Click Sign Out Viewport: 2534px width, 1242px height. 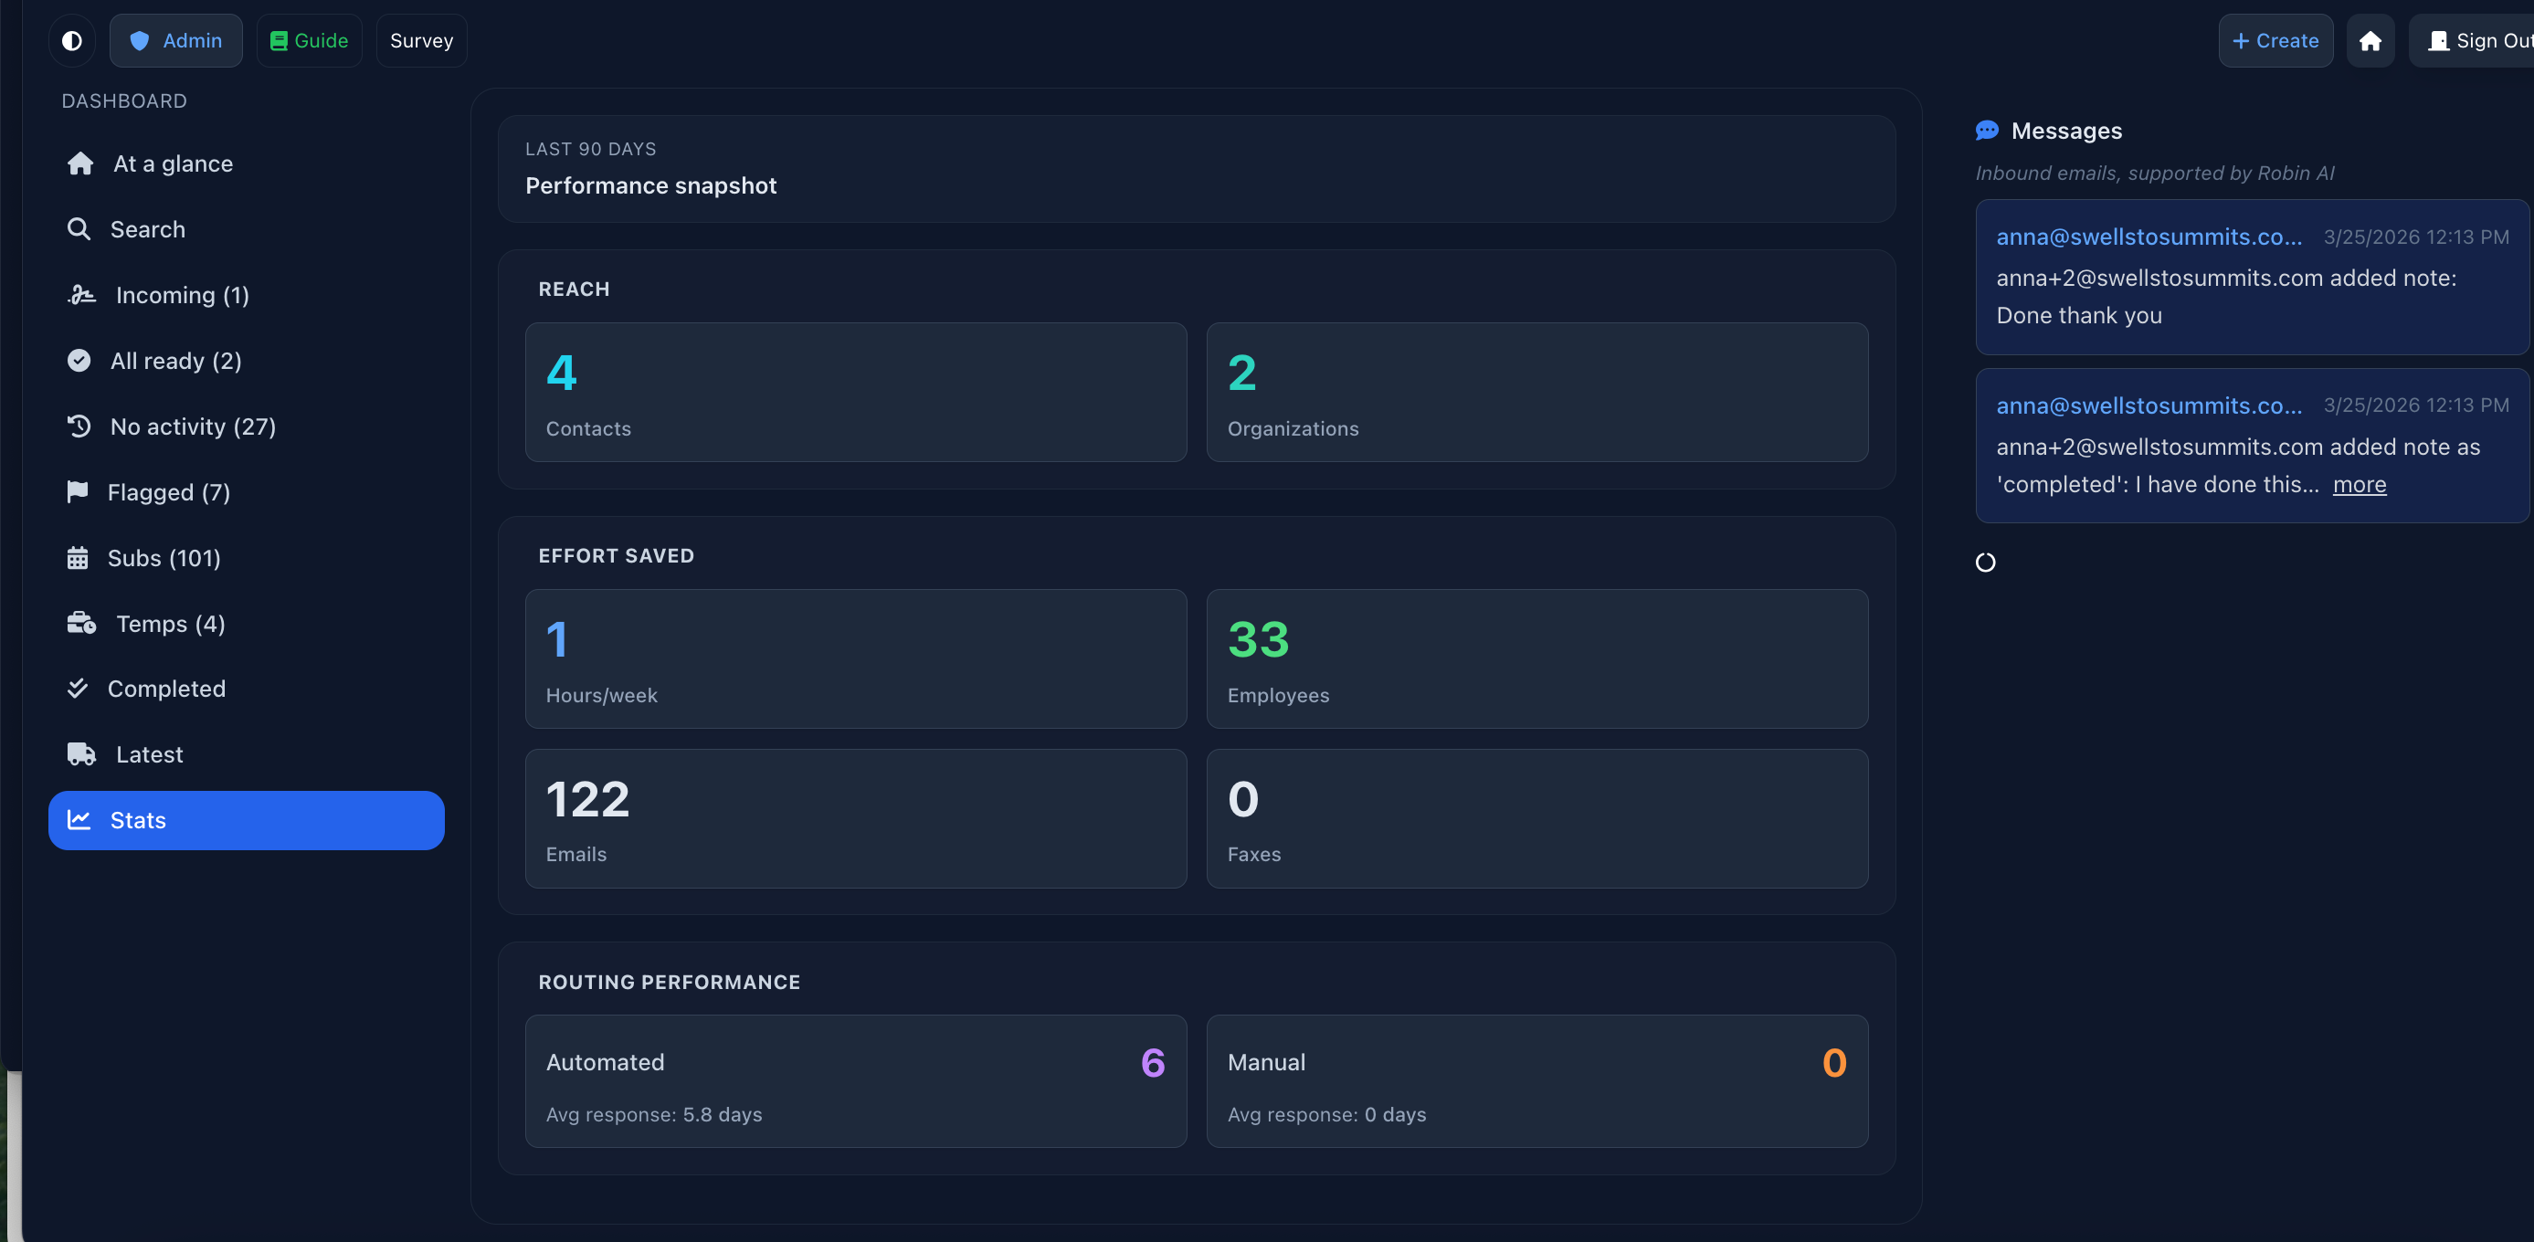click(2479, 40)
